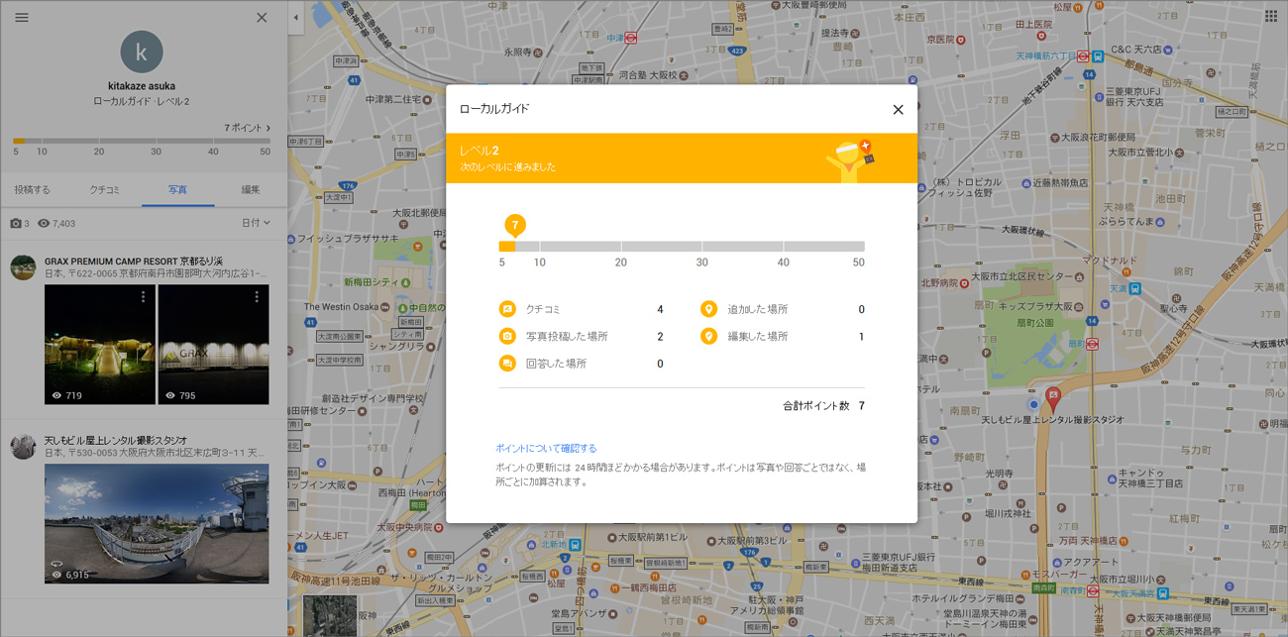Click the 編集した場所 pin icon

(x=708, y=337)
